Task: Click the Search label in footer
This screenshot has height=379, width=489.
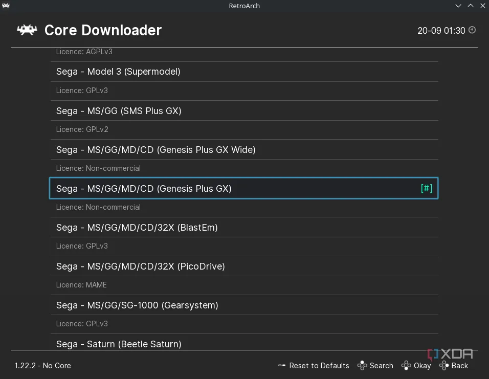Action: pos(381,366)
